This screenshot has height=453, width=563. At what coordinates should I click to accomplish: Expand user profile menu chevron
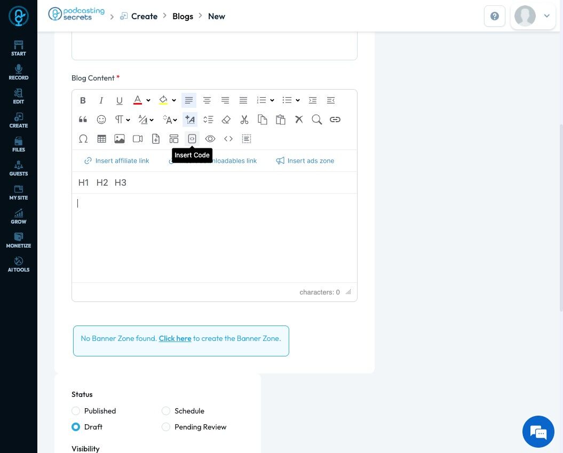pyautogui.click(x=546, y=16)
